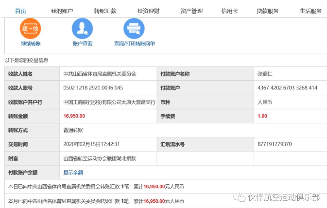Screen dimensions: 327x208
Task: Open 生活服务 menu item
Action: pyautogui.click(x=311, y=11)
